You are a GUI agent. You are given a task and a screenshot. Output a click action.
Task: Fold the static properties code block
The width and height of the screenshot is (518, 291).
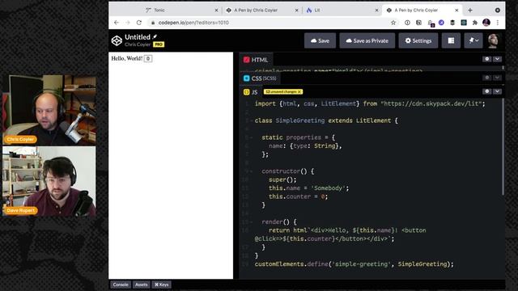point(251,137)
